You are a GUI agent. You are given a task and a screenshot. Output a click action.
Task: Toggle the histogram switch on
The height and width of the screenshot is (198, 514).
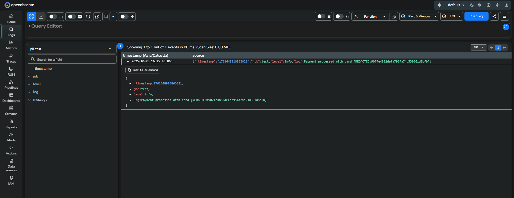coord(53,17)
